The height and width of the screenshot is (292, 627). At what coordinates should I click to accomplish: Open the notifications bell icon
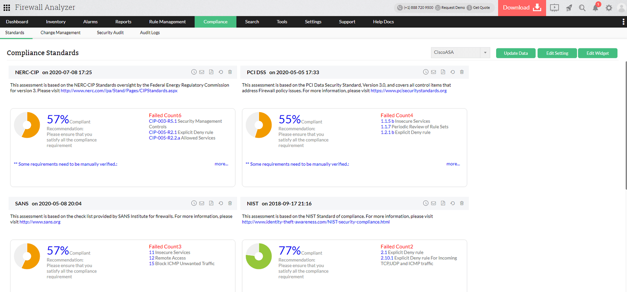tap(596, 7)
